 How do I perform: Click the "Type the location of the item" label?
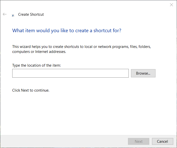[36, 65]
